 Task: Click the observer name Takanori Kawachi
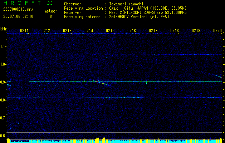(126, 4)
